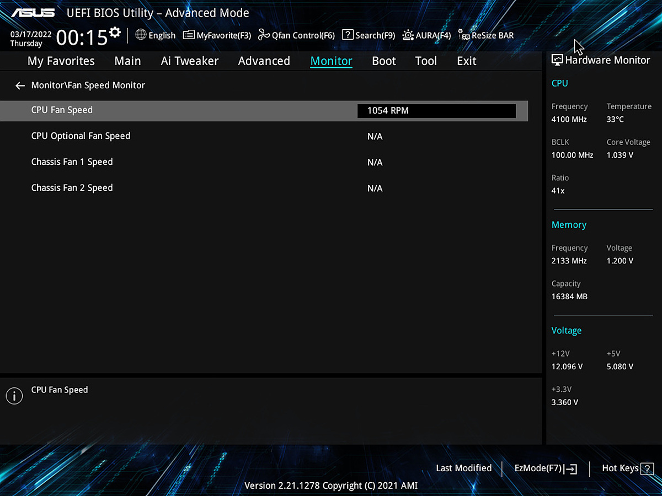The image size is (662, 496).
Task: Click the Monitor\Fan Speed Monitor breadcrumb
Action: [88, 85]
